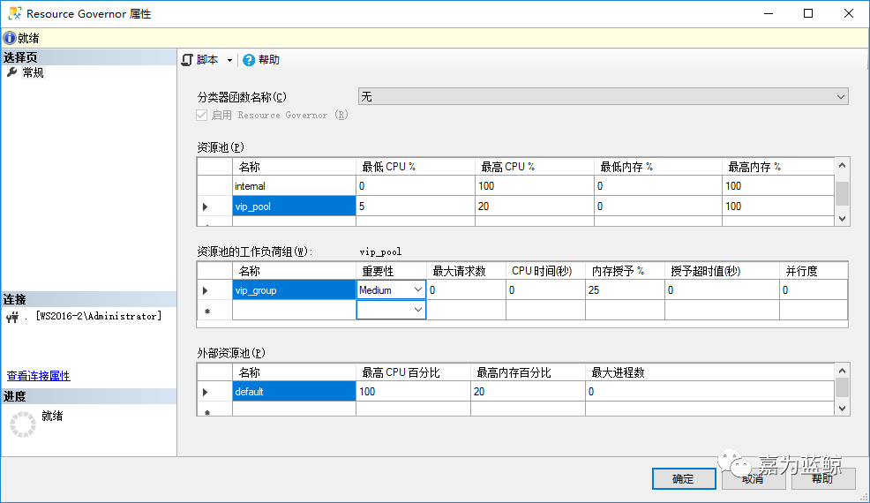870x503 pixels.
Task: Edit default pool 最高 CPU 百分比 value 100
Action: tap(413, 392)
